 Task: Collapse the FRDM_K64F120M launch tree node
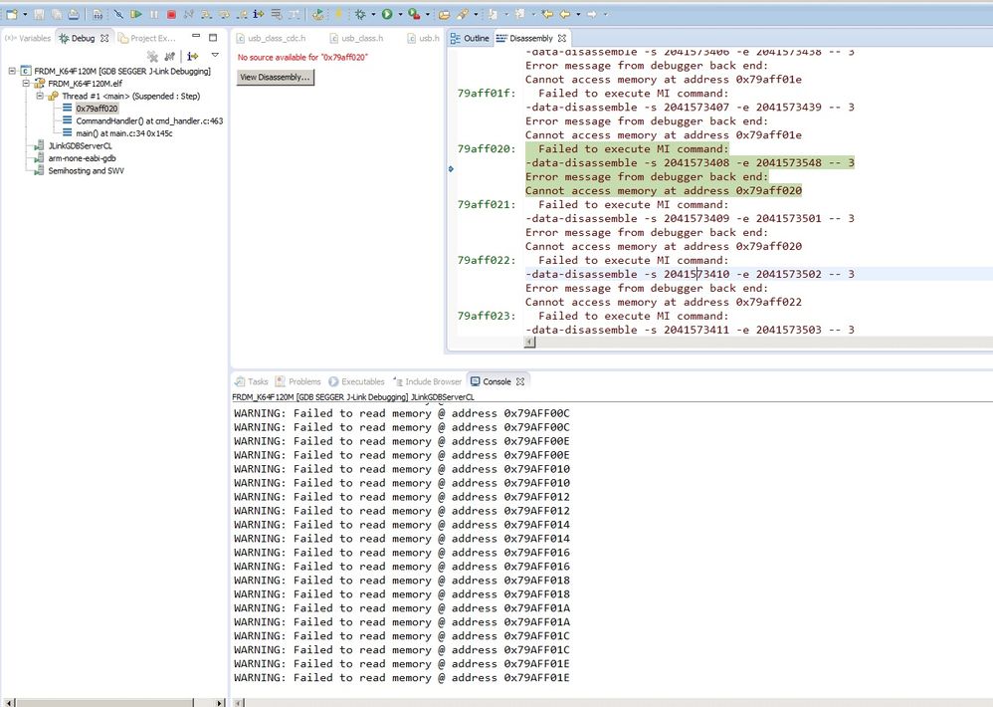coord(12,71)
